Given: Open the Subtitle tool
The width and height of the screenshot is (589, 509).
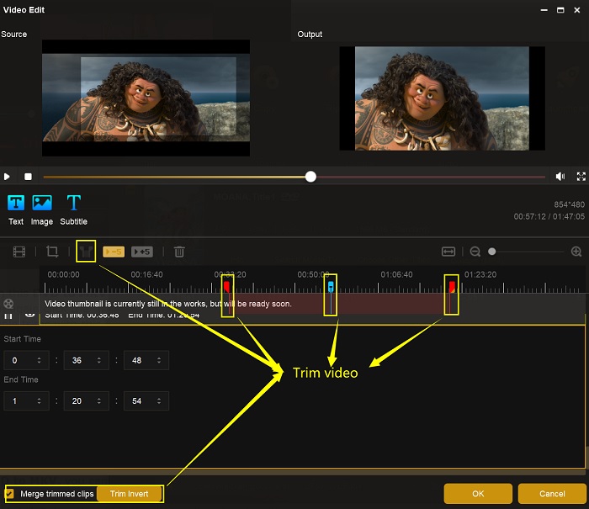Looking at the screenshot, I should pyautogui.click(x=73, y=209).
